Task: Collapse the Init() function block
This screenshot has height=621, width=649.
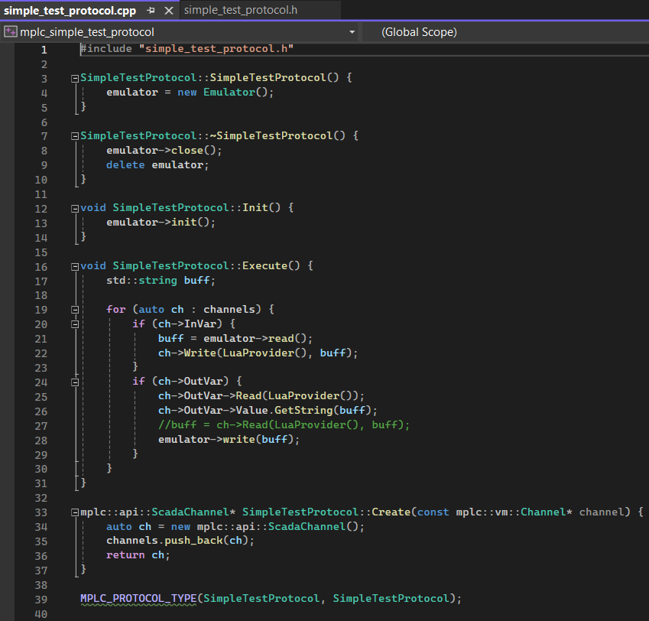Action: coord(75,208)
